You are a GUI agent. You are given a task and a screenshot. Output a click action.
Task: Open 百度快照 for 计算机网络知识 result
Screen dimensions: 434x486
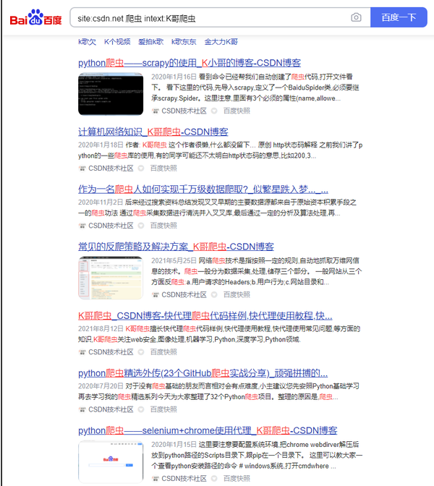coord(163,169)
